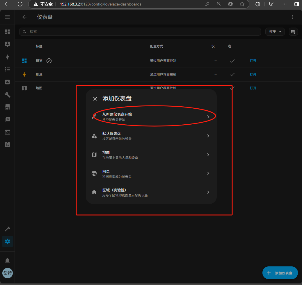Click the HACS store sidebar icon

click(x=8, y=107)
